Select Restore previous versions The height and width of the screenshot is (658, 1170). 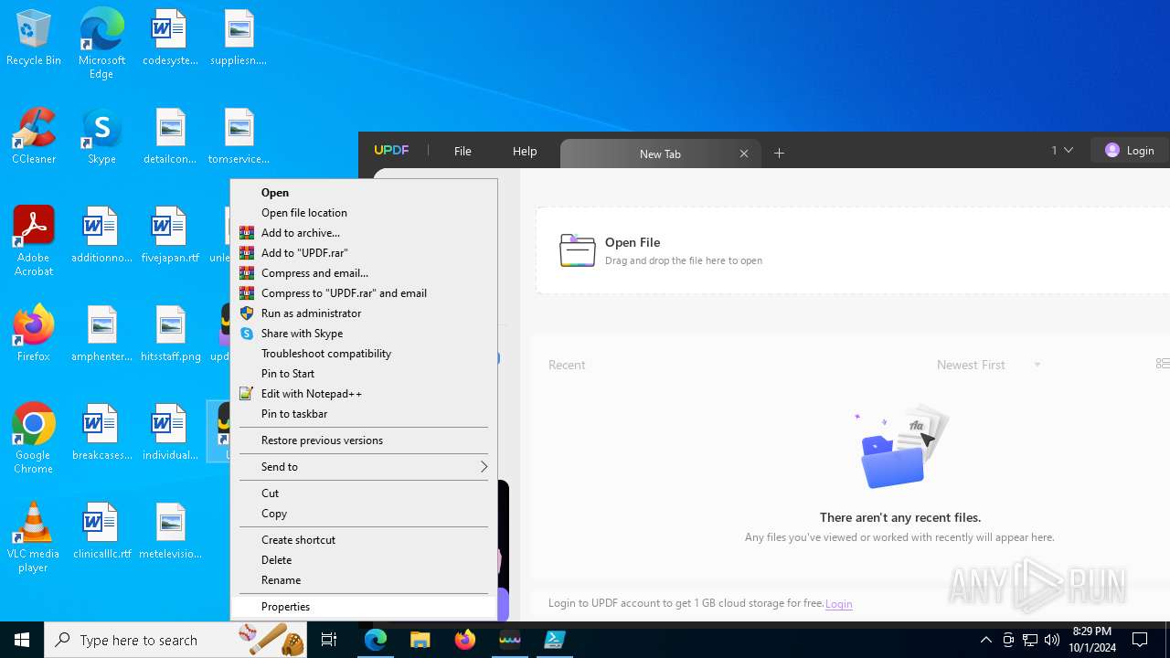click(x=364, y=440)
